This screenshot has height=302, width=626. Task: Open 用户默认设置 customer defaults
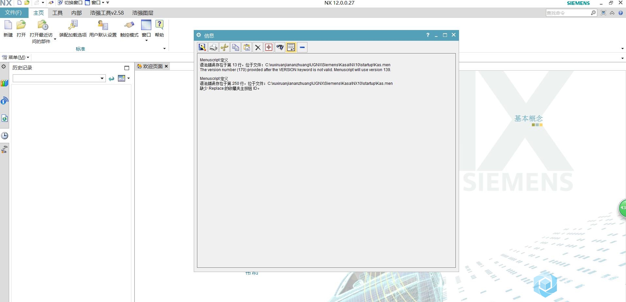pyautogui.click(x=103, y=29)
